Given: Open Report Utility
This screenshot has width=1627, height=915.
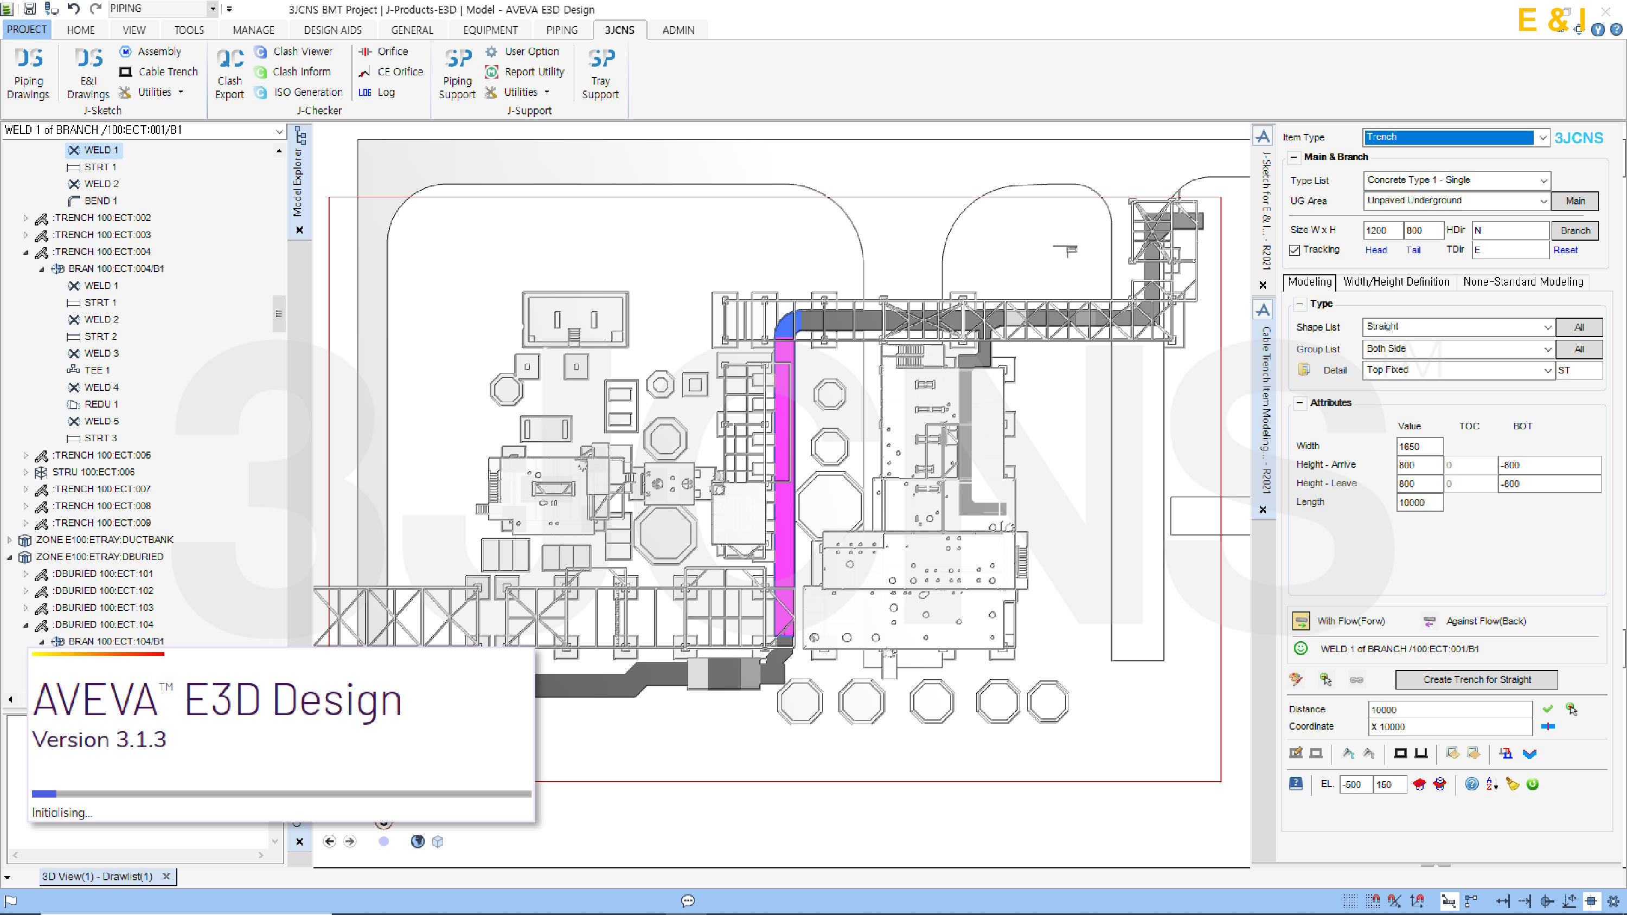Looking at the screenshot, I should coord(524,72).
